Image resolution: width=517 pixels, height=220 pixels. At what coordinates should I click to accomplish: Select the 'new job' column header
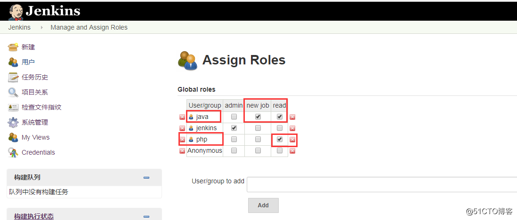[258, 105]
